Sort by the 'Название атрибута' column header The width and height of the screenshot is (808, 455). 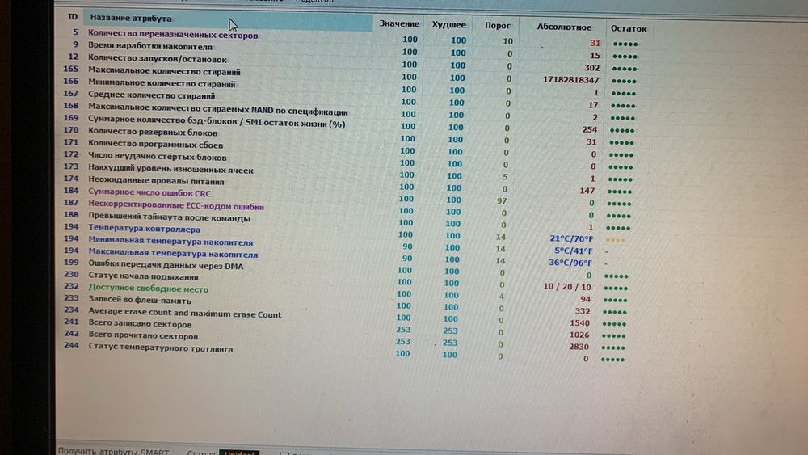[227, 20]
